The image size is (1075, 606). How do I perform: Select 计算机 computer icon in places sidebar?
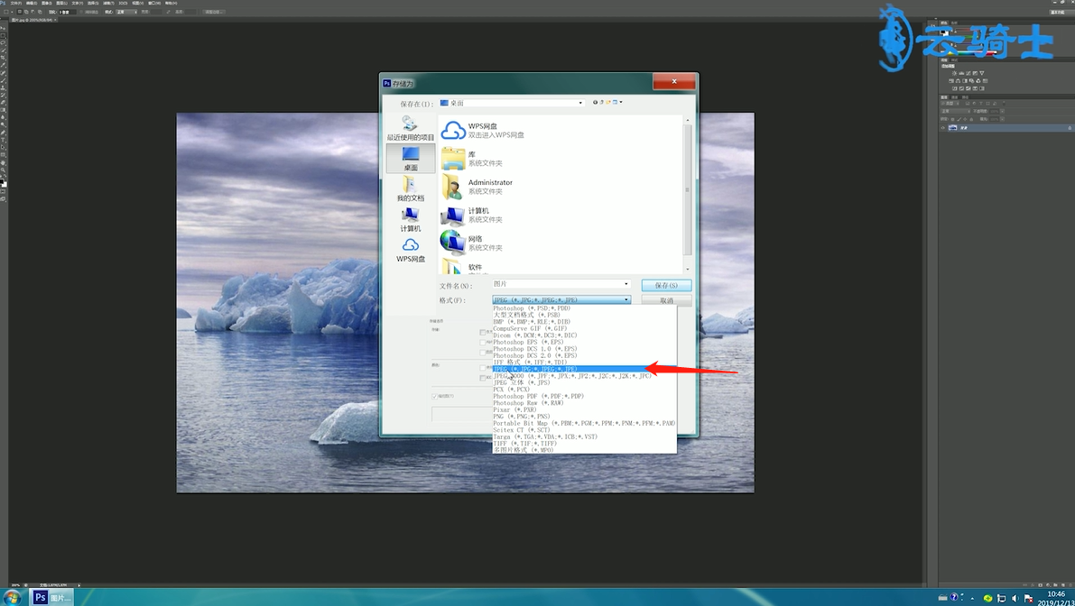(410, 220)
